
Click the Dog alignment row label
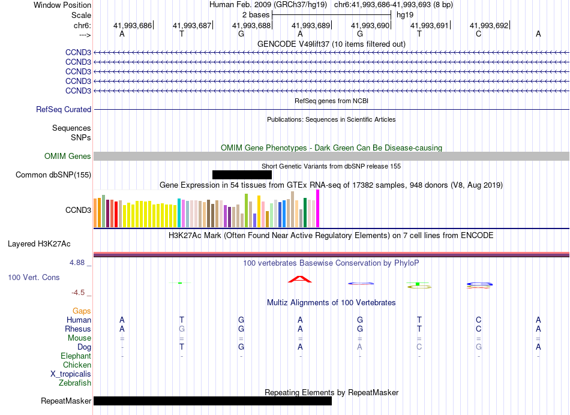[x=84, y=347]
